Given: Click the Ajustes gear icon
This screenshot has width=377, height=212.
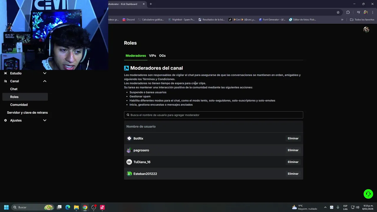Looking at the screenshot, I should (5, 120).
